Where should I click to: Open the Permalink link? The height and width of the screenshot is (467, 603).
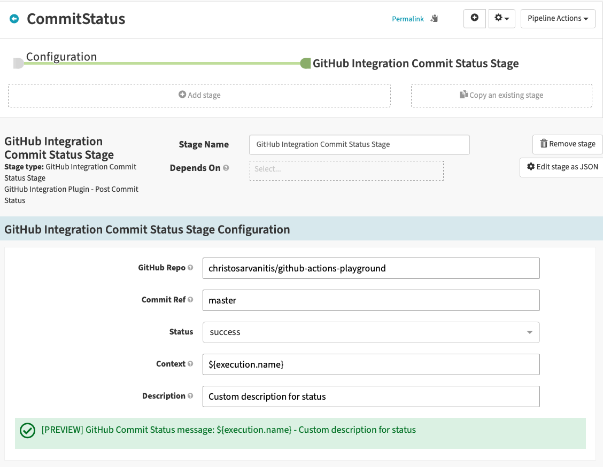coord(407,19)
